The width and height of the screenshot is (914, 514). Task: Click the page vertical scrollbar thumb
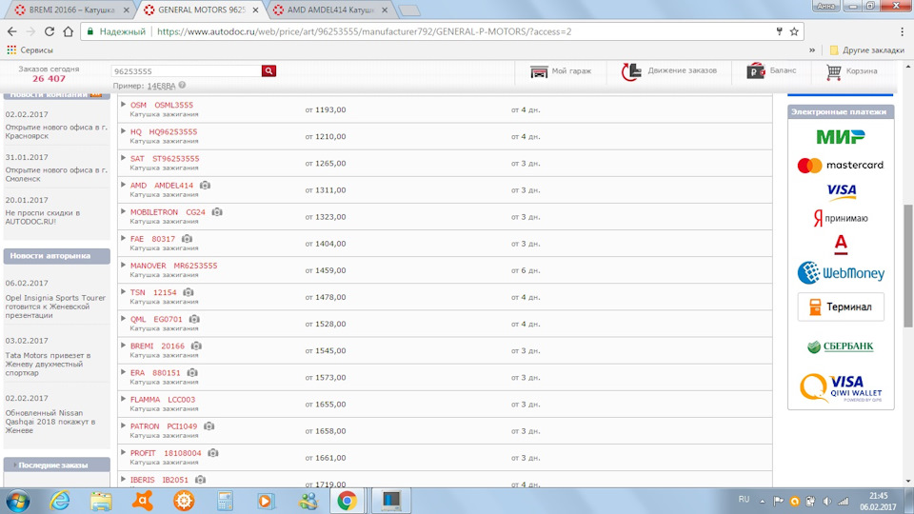click(908, 266)
